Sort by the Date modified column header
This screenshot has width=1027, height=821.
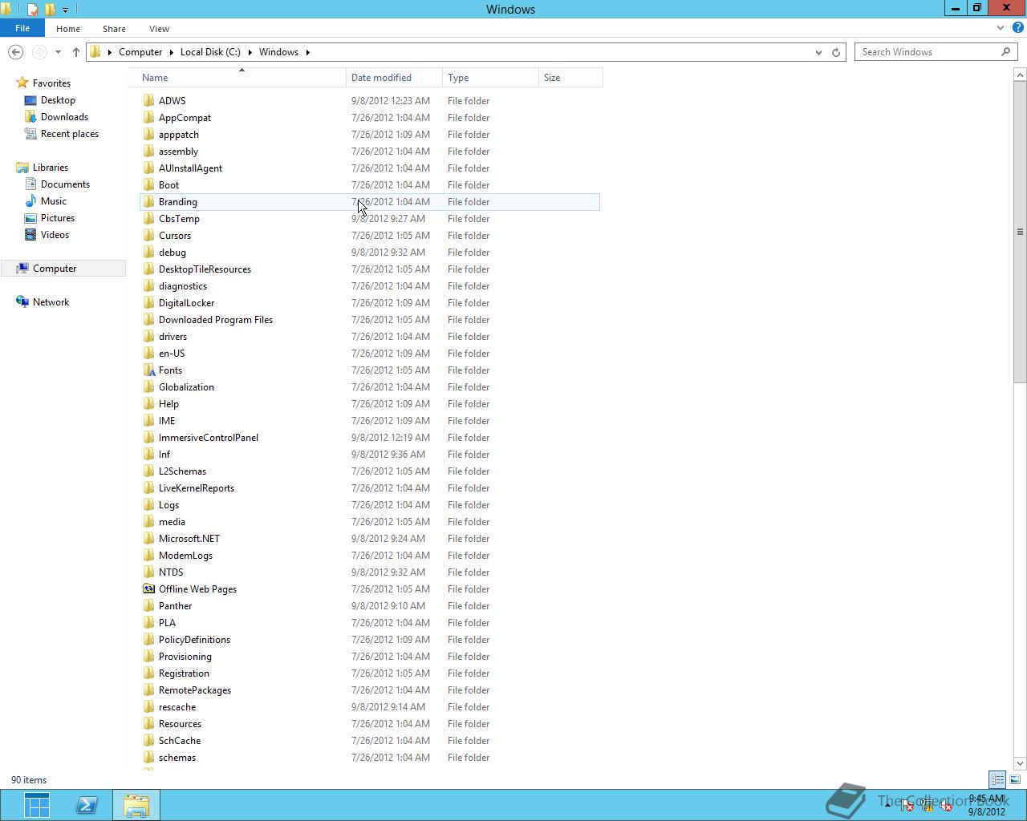pos(394,78)
